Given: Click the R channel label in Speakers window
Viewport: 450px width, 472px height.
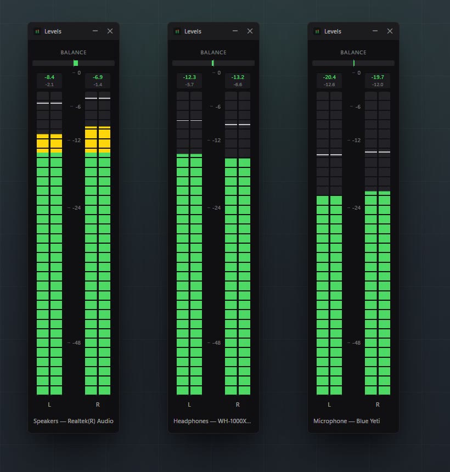Looking at the screenshot, I should [98, 404].
